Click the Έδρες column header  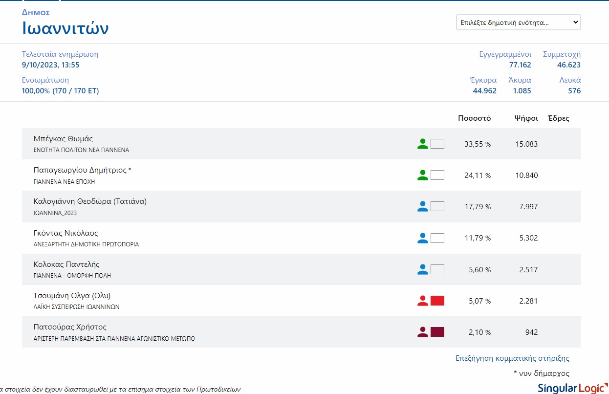[x=559, y=118]
